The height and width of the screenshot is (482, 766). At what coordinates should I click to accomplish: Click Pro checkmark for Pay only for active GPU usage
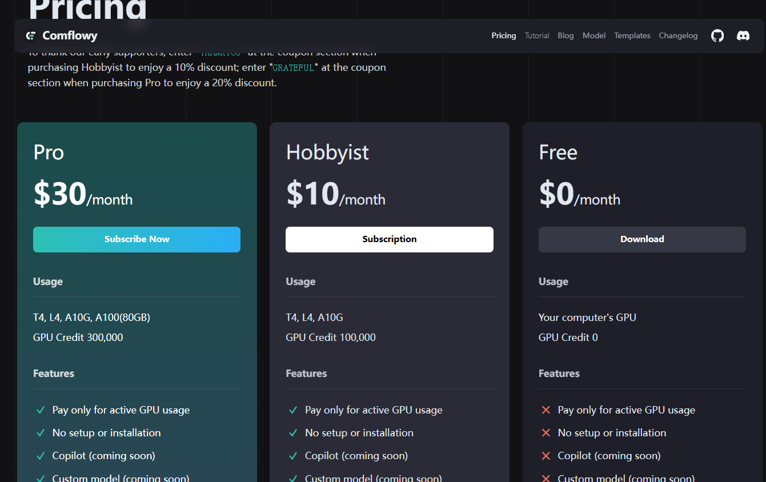[41, 410]
